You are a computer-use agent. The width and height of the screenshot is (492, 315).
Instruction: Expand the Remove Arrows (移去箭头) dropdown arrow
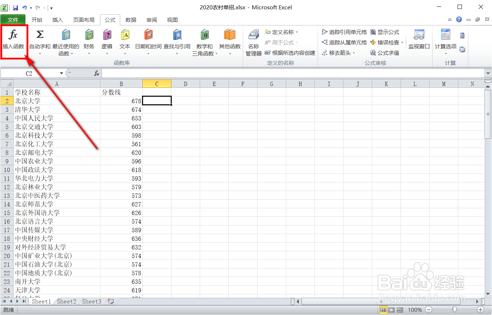[x=354, y=53]
